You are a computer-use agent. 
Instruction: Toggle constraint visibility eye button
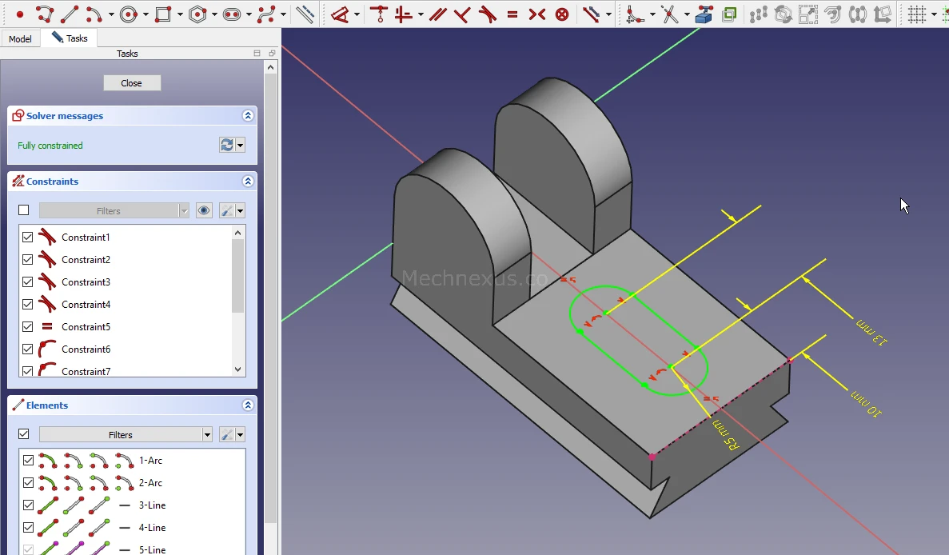[x=205, y=211]
